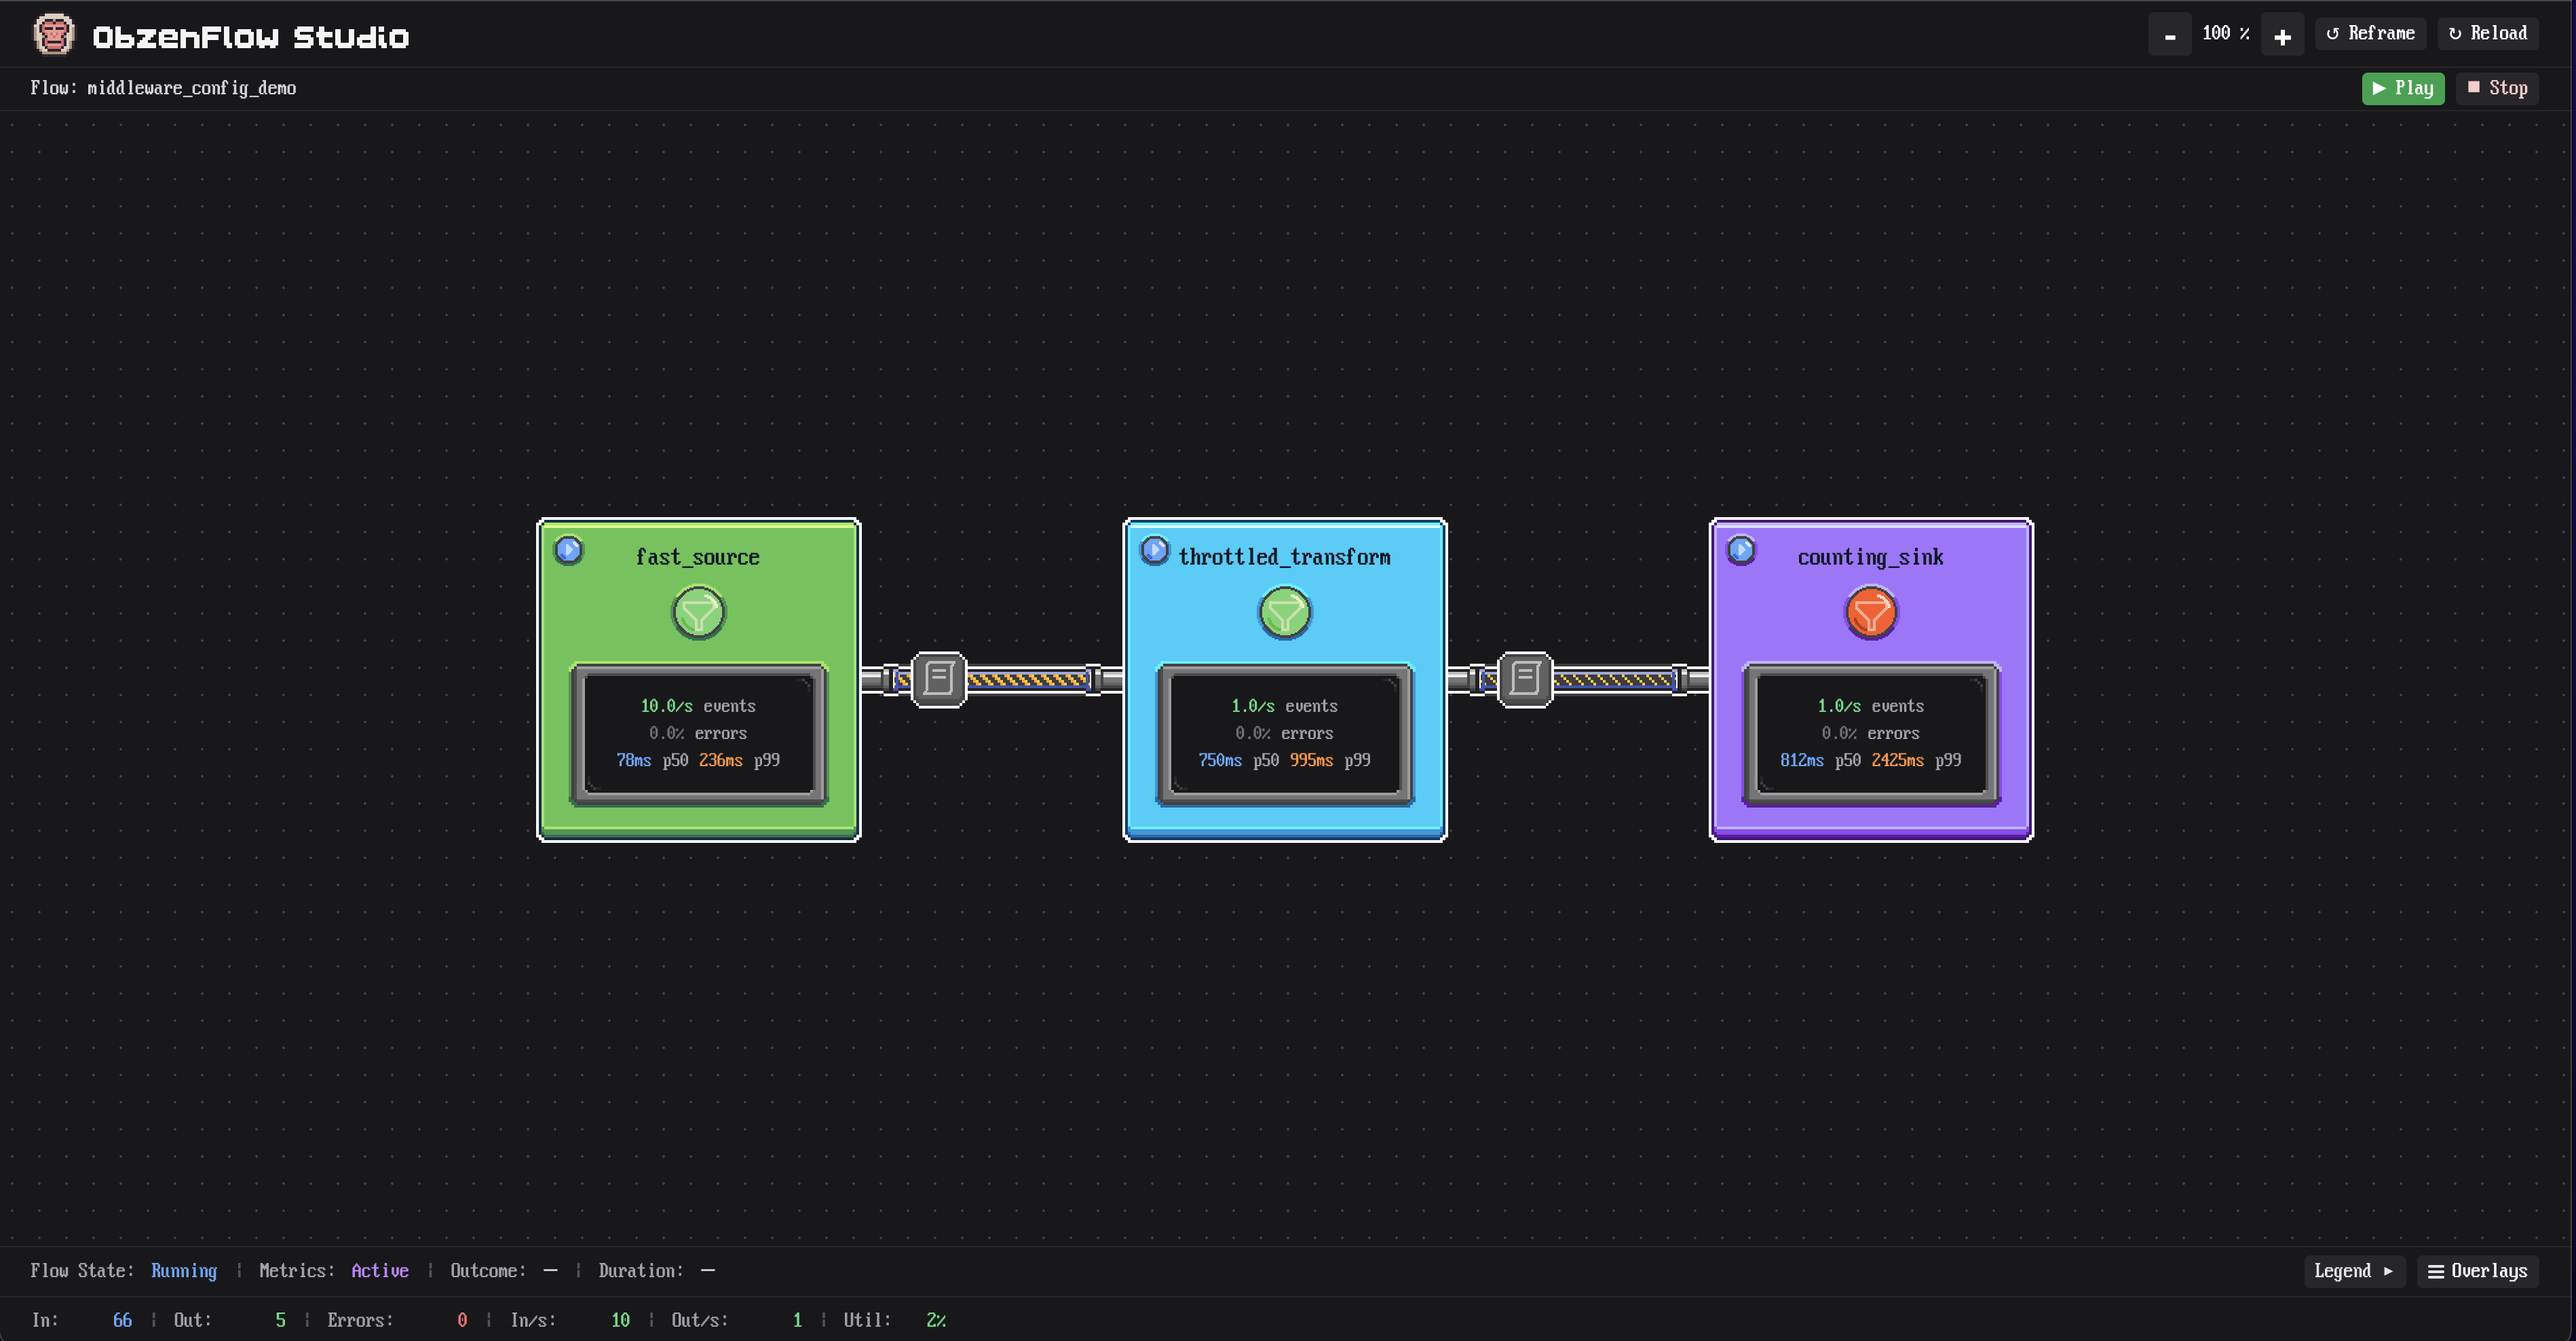
Task: Click the ObzenFlow Studio monkey logo
Action: tap(53, 35)
